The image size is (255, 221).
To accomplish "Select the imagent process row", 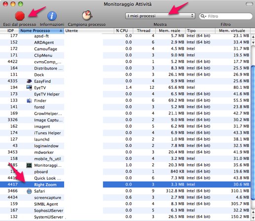I will pos(125,126).
